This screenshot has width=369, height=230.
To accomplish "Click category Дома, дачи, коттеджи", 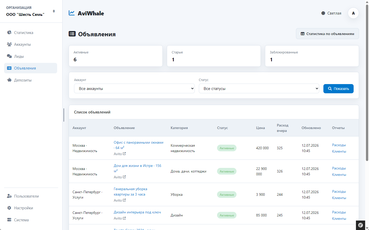I will [x=188, y=171].
